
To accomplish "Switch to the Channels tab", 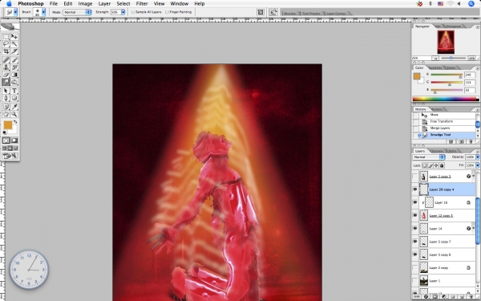I will (x=436, y=151).
